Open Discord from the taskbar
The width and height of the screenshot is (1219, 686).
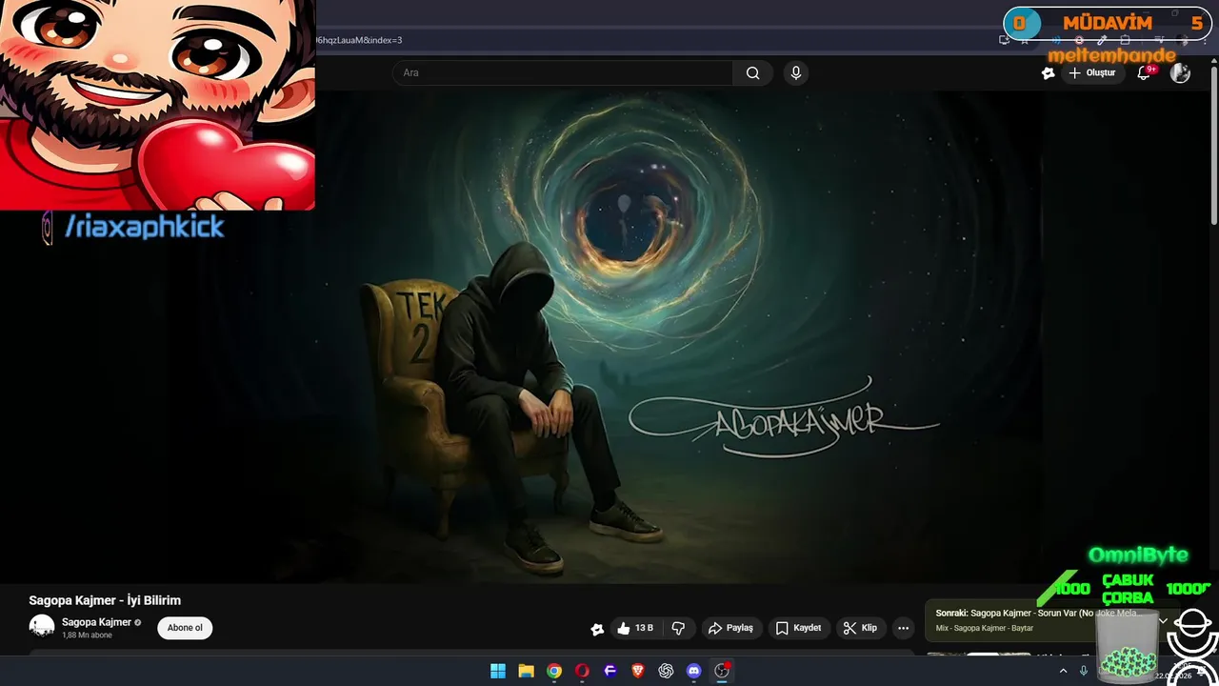pyautogui.click(x=693, y=671)
